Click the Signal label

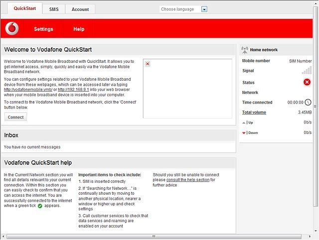pyautogui.click(x=248, y=71)
